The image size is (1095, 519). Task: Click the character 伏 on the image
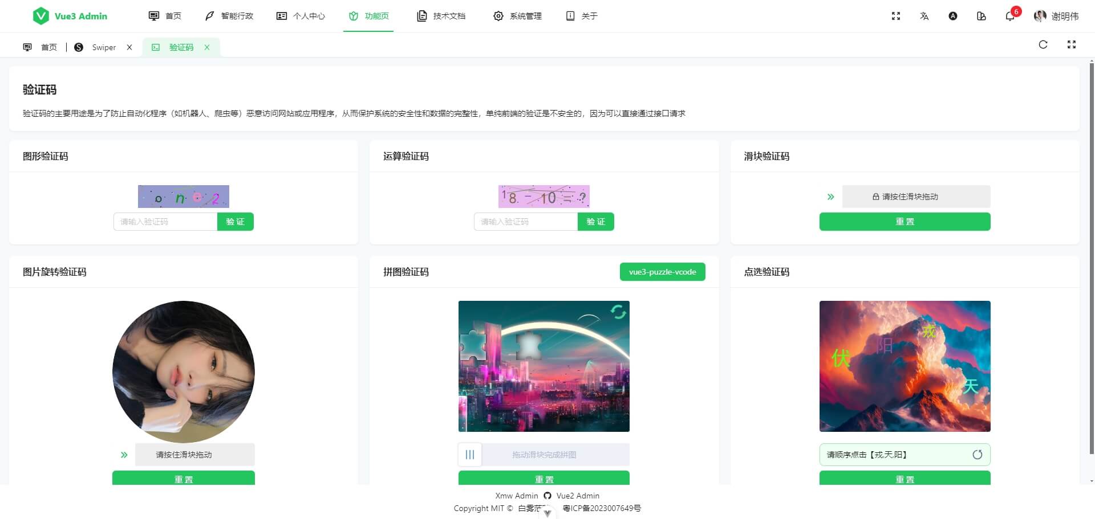click(841, 358)
